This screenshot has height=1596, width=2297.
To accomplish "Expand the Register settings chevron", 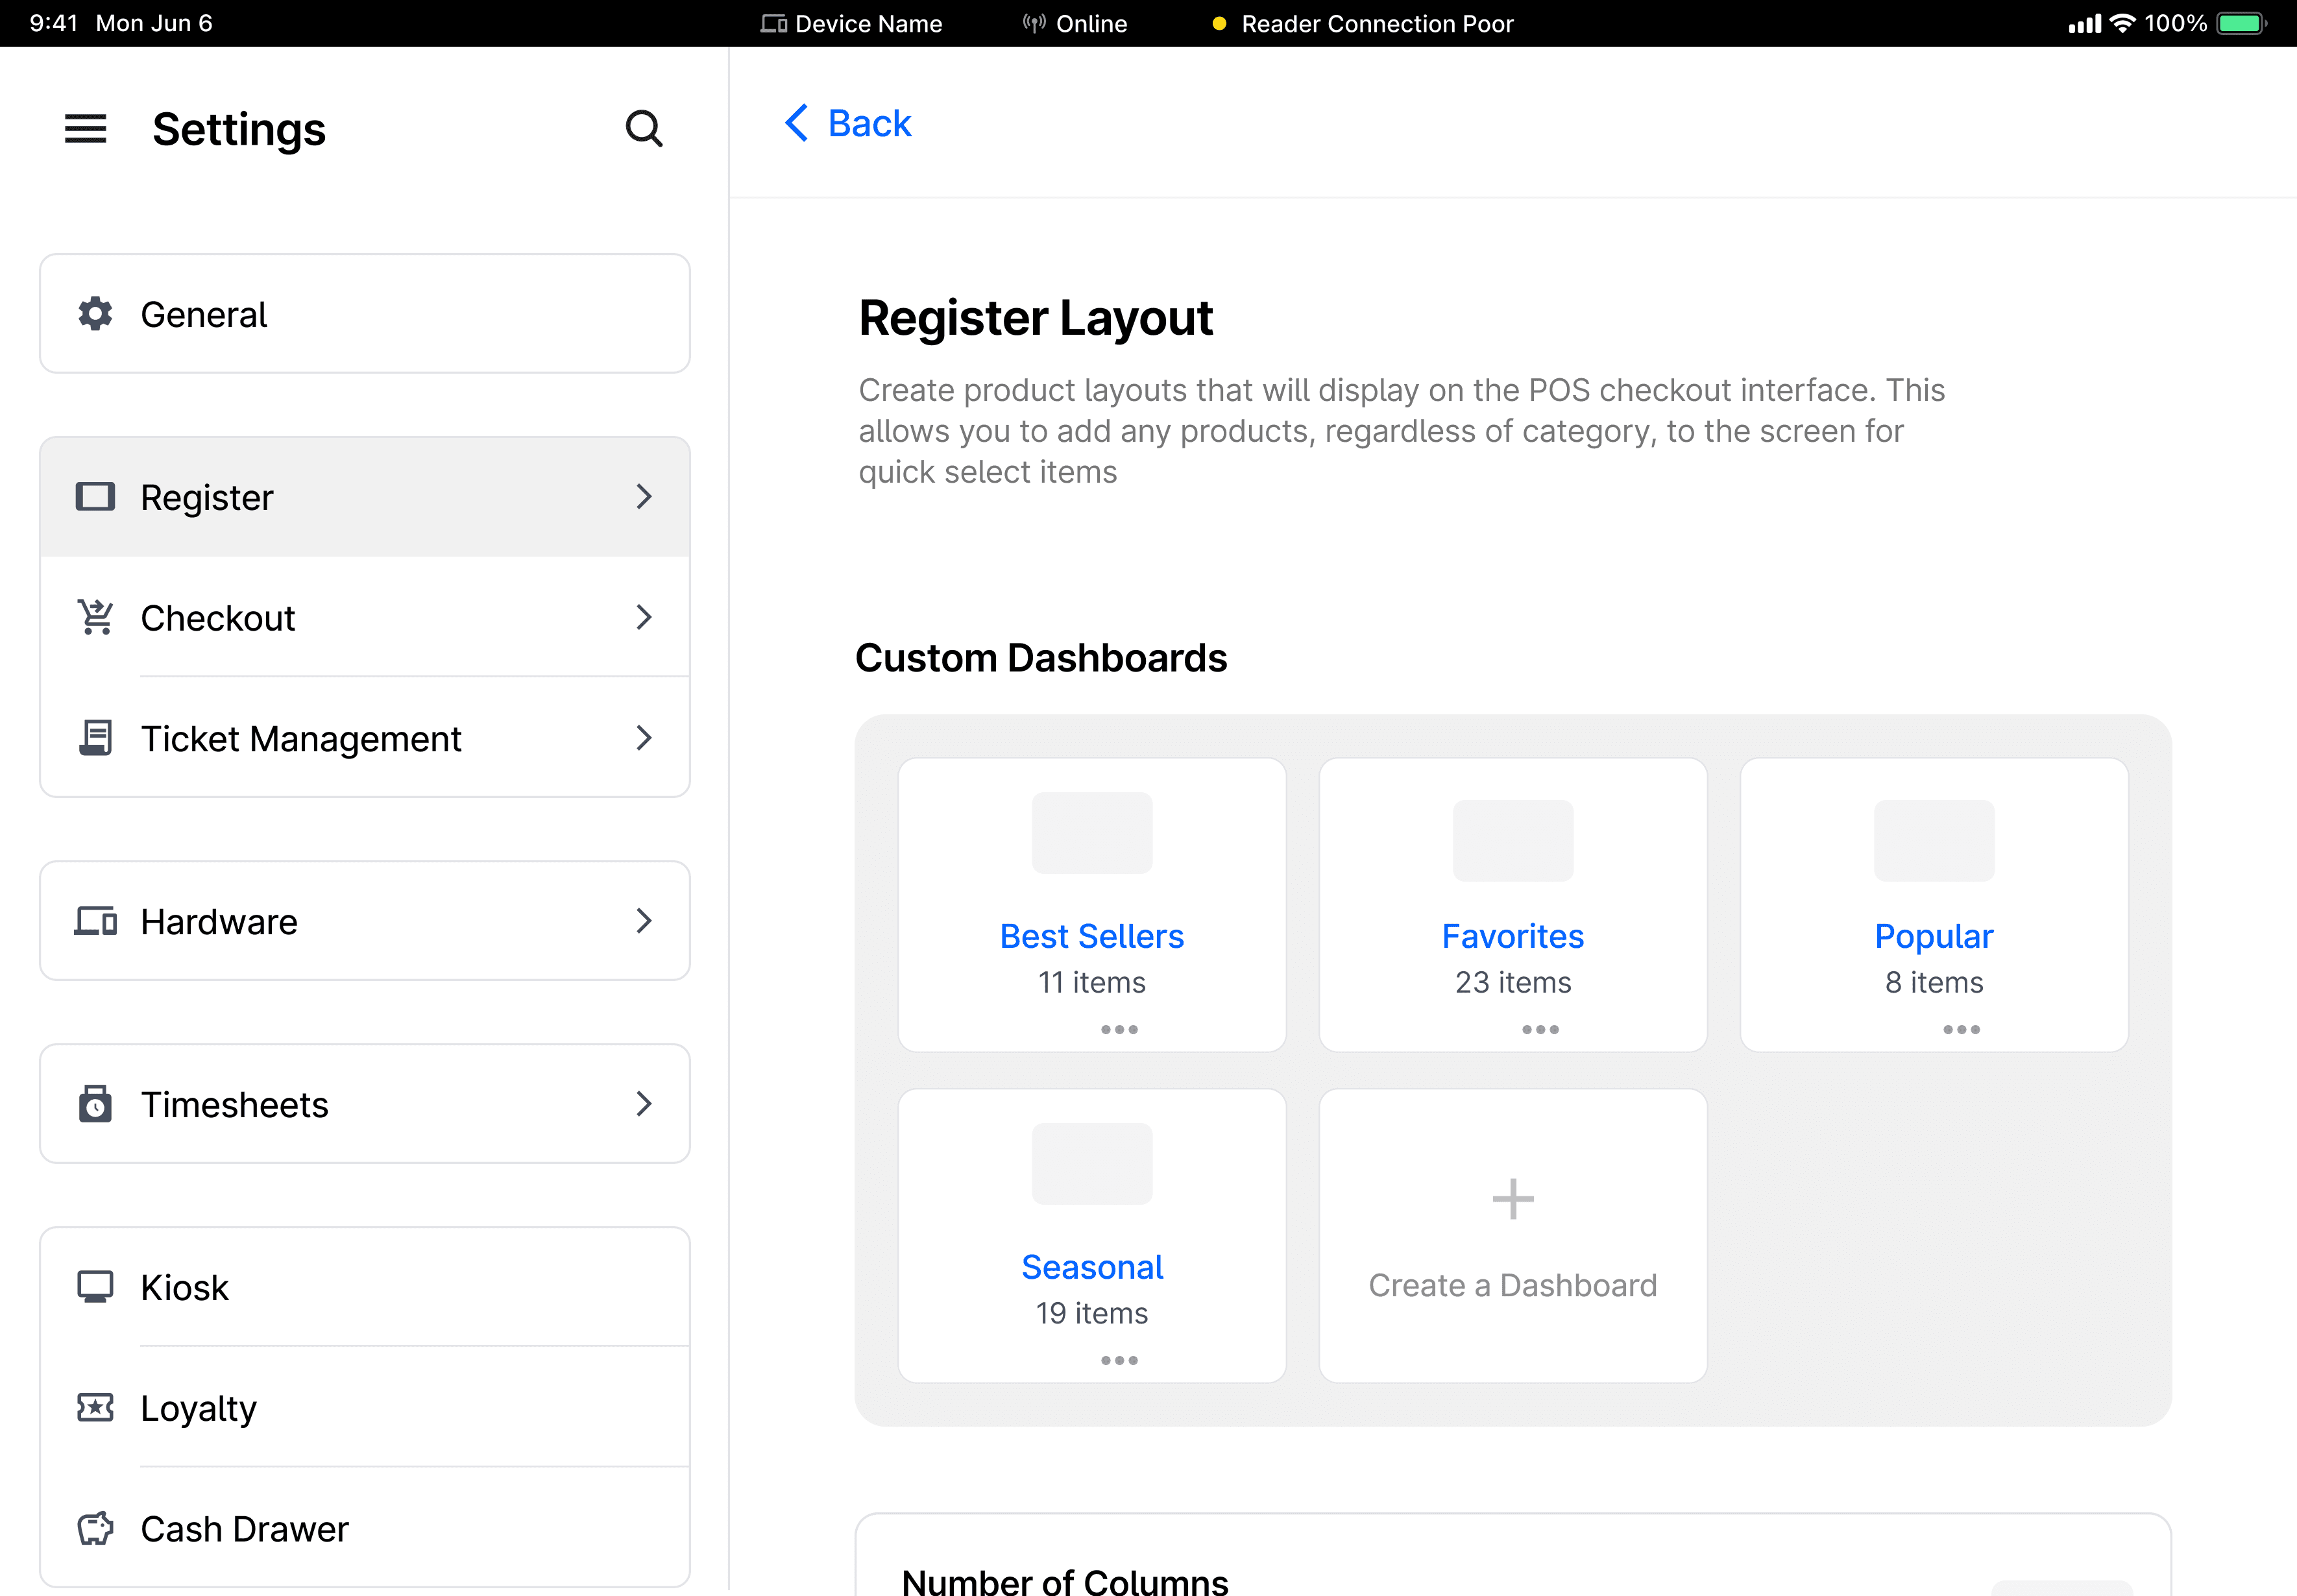I will 644,497.
